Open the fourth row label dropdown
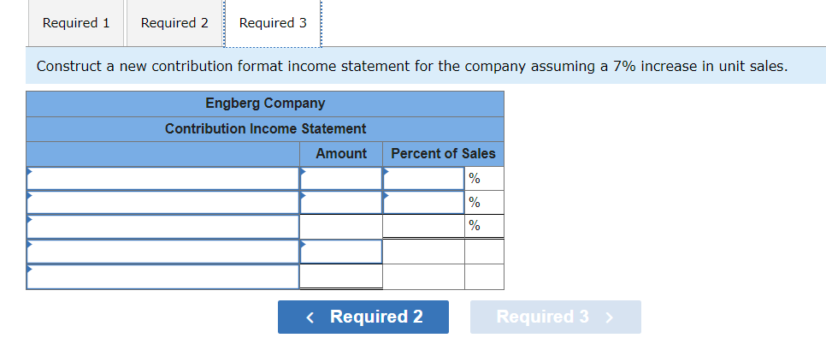 [162, 252]
